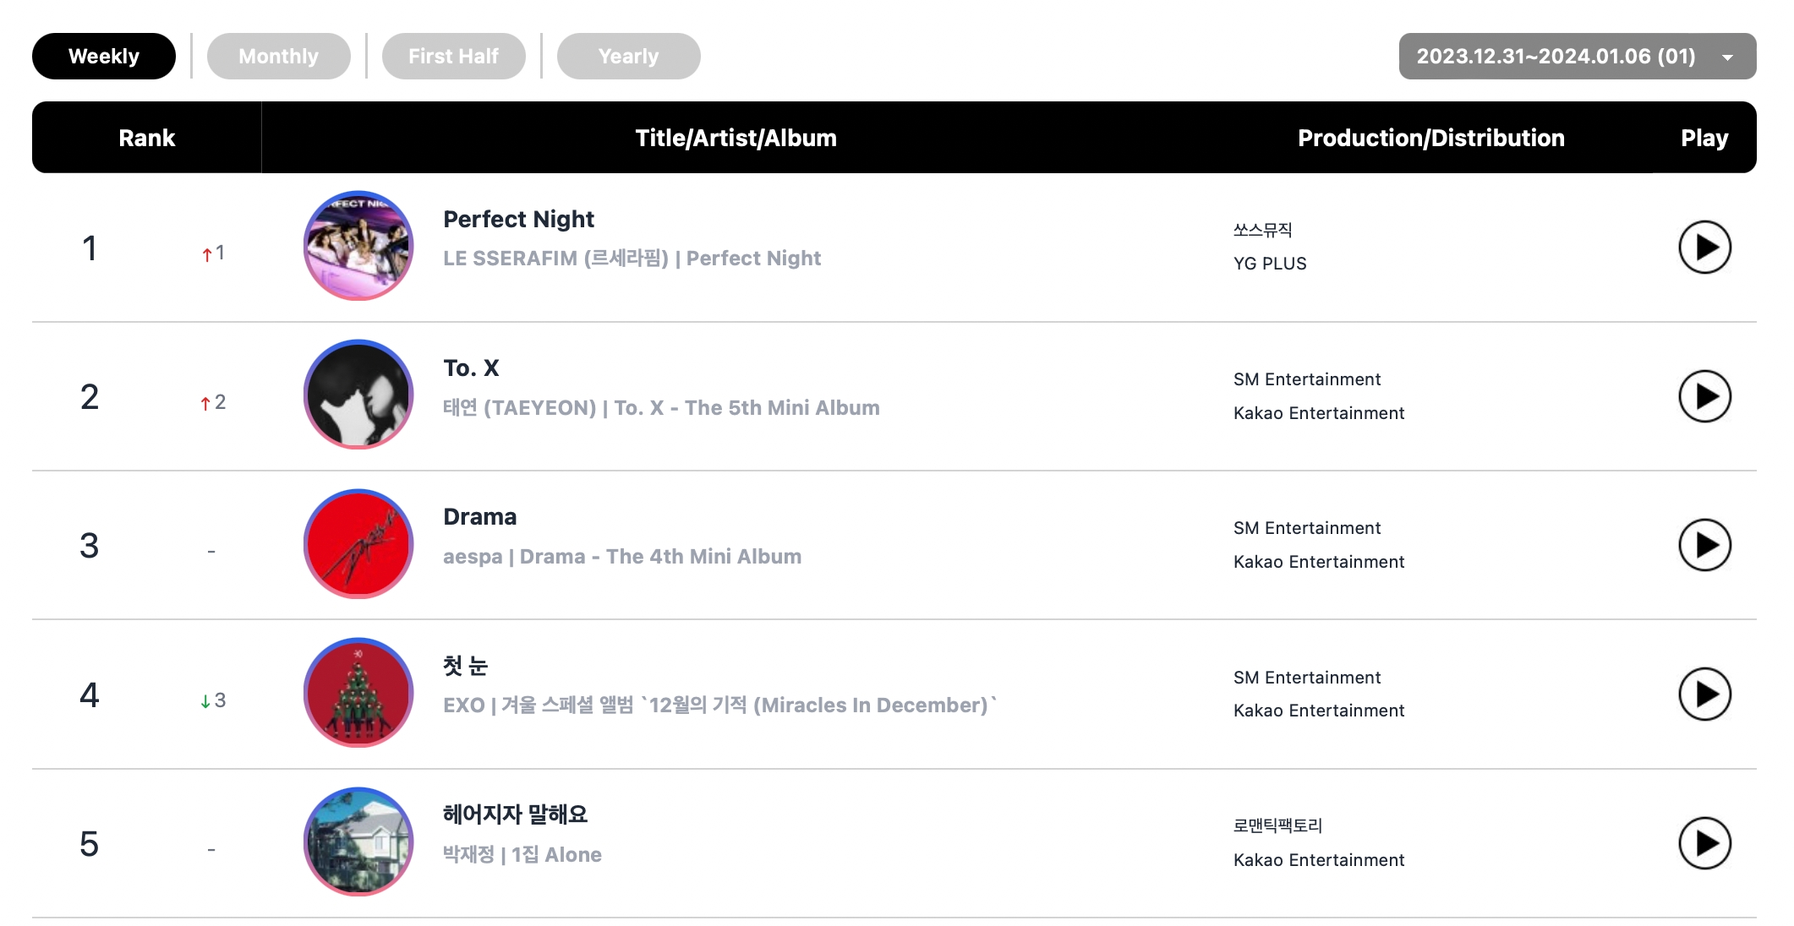Click the 태연 (TAEYEON) artist and album line
Screen dimensions: 1794x926
[x=660, y=408]
